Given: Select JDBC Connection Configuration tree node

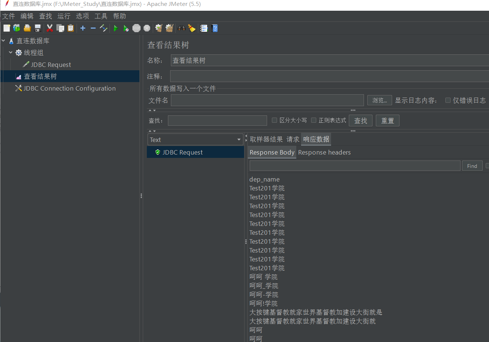Looking at the screenshot, I should [x=70, y=88].
